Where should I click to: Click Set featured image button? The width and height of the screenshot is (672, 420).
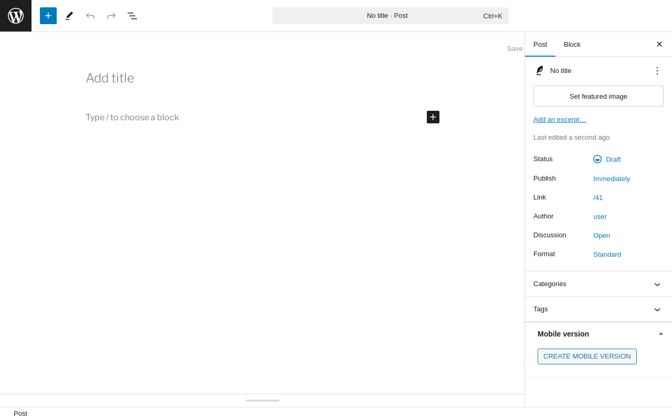tap(598, 96)
